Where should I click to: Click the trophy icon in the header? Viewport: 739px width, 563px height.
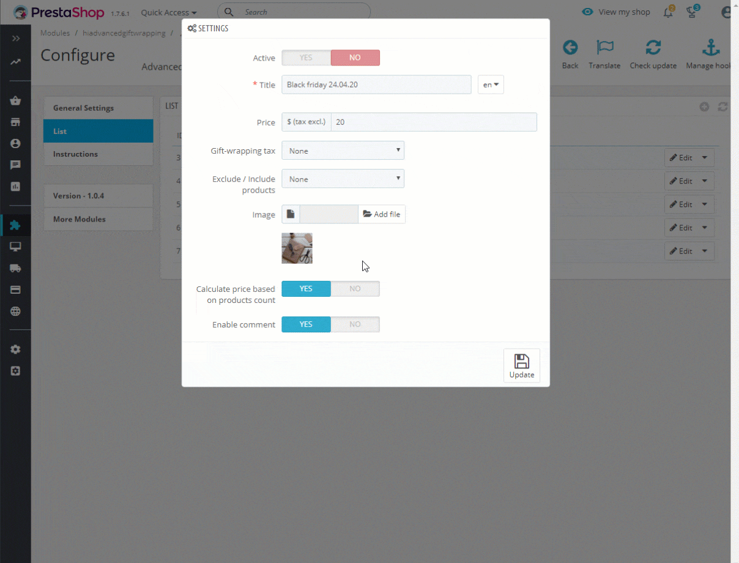692,12
